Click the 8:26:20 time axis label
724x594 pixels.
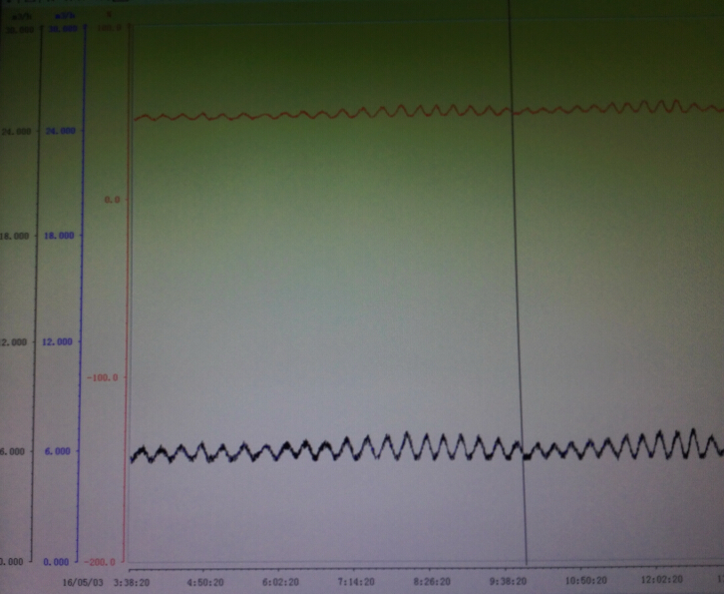[432, 581]
